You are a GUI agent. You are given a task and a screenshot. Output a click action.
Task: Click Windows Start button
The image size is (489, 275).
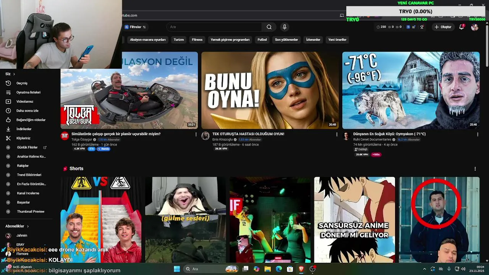point(177,269)
